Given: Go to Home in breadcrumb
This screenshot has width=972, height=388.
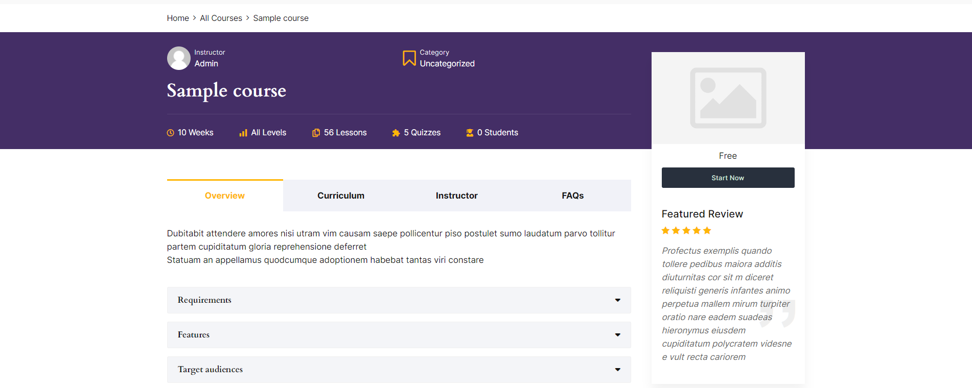Looking at the screenshot, I should pyautogui.click(x=178, y=18).
